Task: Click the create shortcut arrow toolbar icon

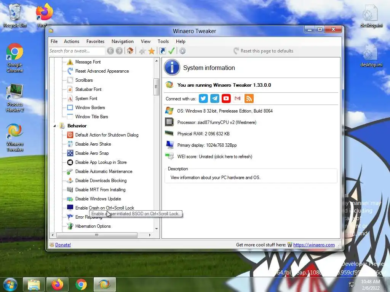Action: coord(162,51)
